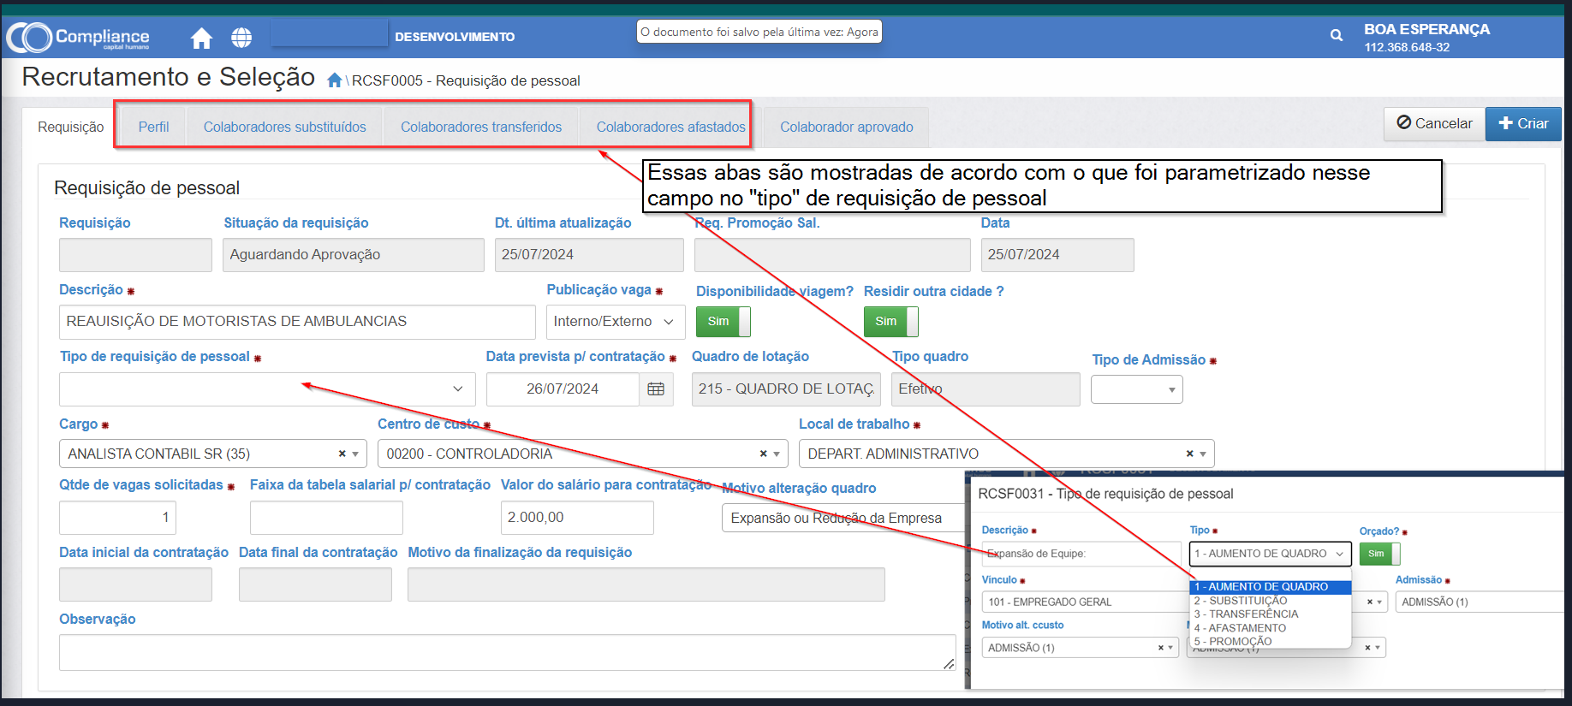Toggle Orçado Sim switch in RCSF0031
The height and width of the screenshot is (706, 1572).
point(1379,554)
